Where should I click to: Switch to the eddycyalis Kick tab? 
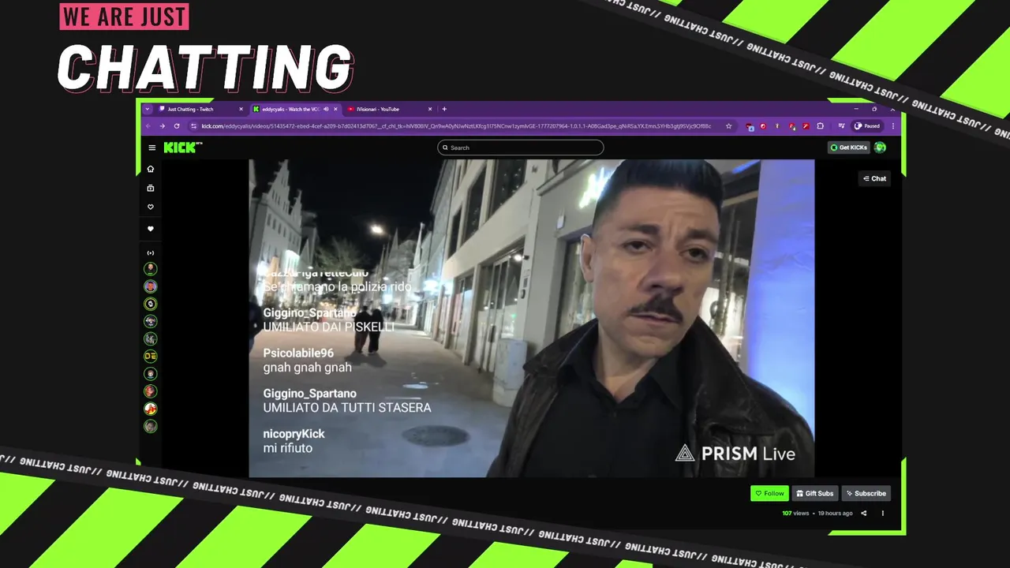pyautogui.click(x=295, y=109)
